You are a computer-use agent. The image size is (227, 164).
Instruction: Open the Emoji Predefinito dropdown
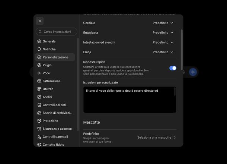pos(163,52)
